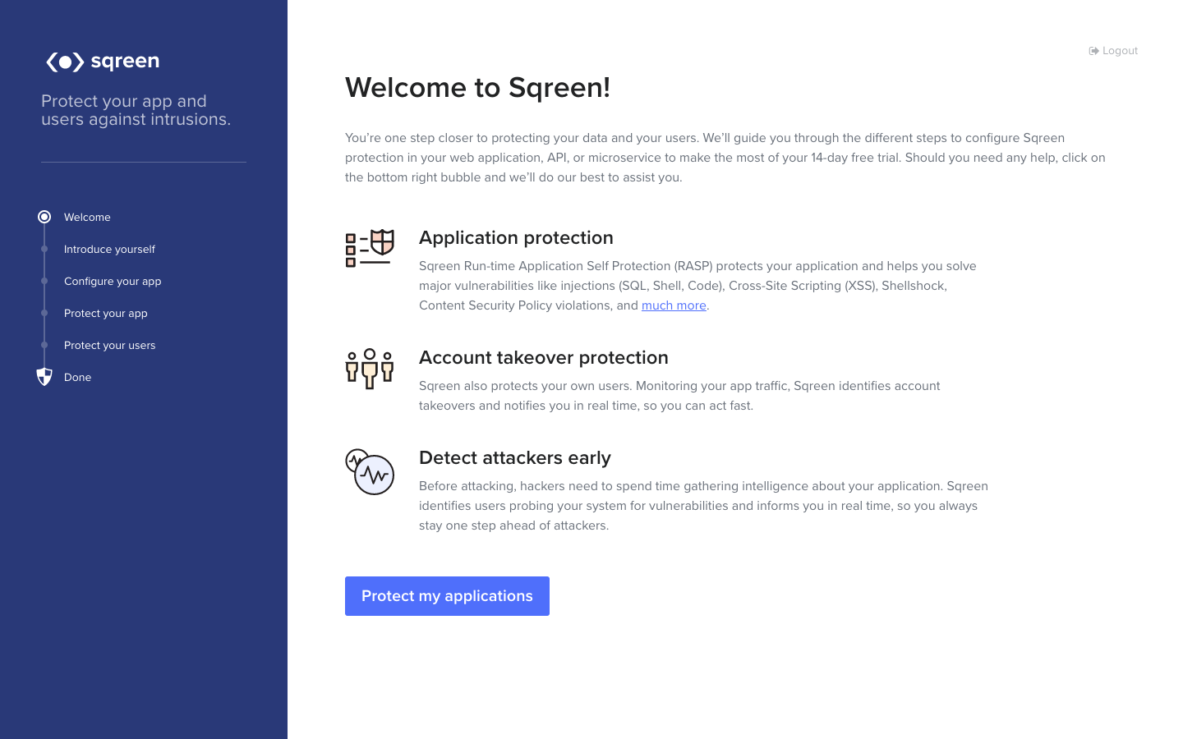Click the Protect your users step dot
Screen dimensions: 1183x739
coord(44,345)
